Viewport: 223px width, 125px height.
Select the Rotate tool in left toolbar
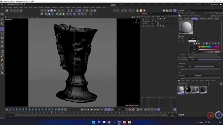tap(2, 33)
